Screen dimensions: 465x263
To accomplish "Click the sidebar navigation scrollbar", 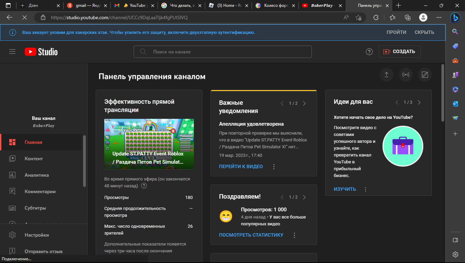I will pos(84,161).
